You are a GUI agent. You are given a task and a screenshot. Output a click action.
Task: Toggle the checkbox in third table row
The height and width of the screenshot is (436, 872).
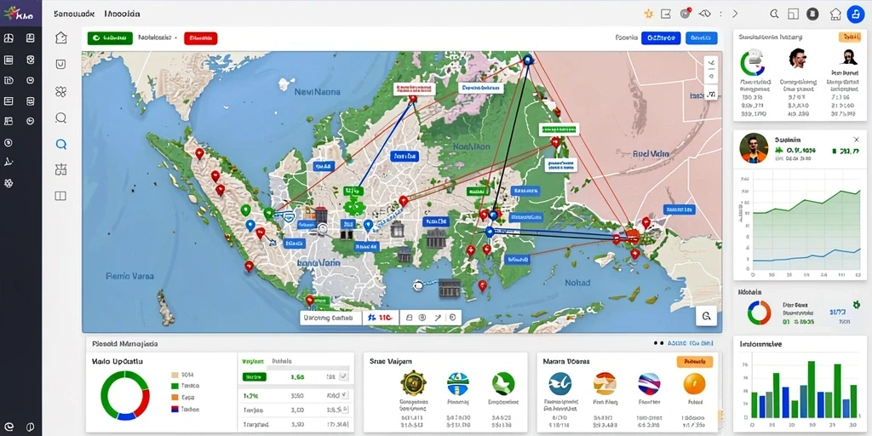pyautogui.click(x=344, y=410)
